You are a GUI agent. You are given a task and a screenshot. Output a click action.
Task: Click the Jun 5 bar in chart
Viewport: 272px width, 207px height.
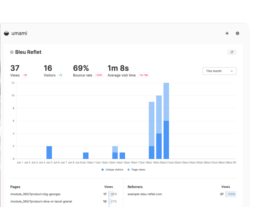click(x=49, y=152)
